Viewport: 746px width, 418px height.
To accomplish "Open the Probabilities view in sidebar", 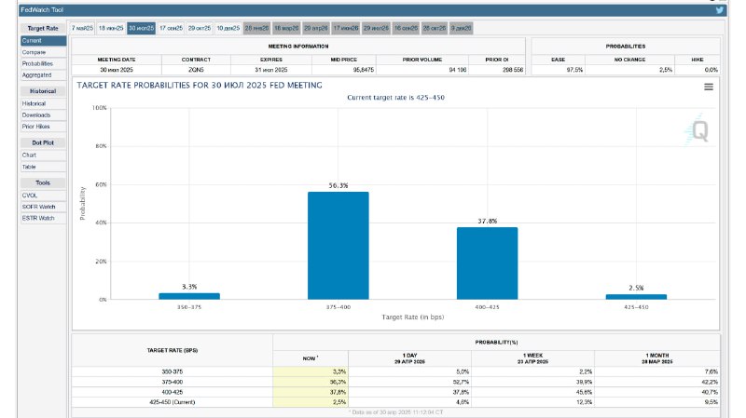I will coord(43,63).
